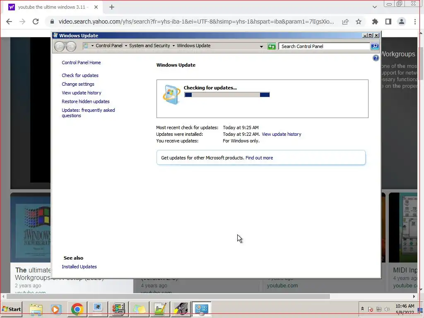Go back in Windows Update window

pyautogui.click(x=60, y=46)
